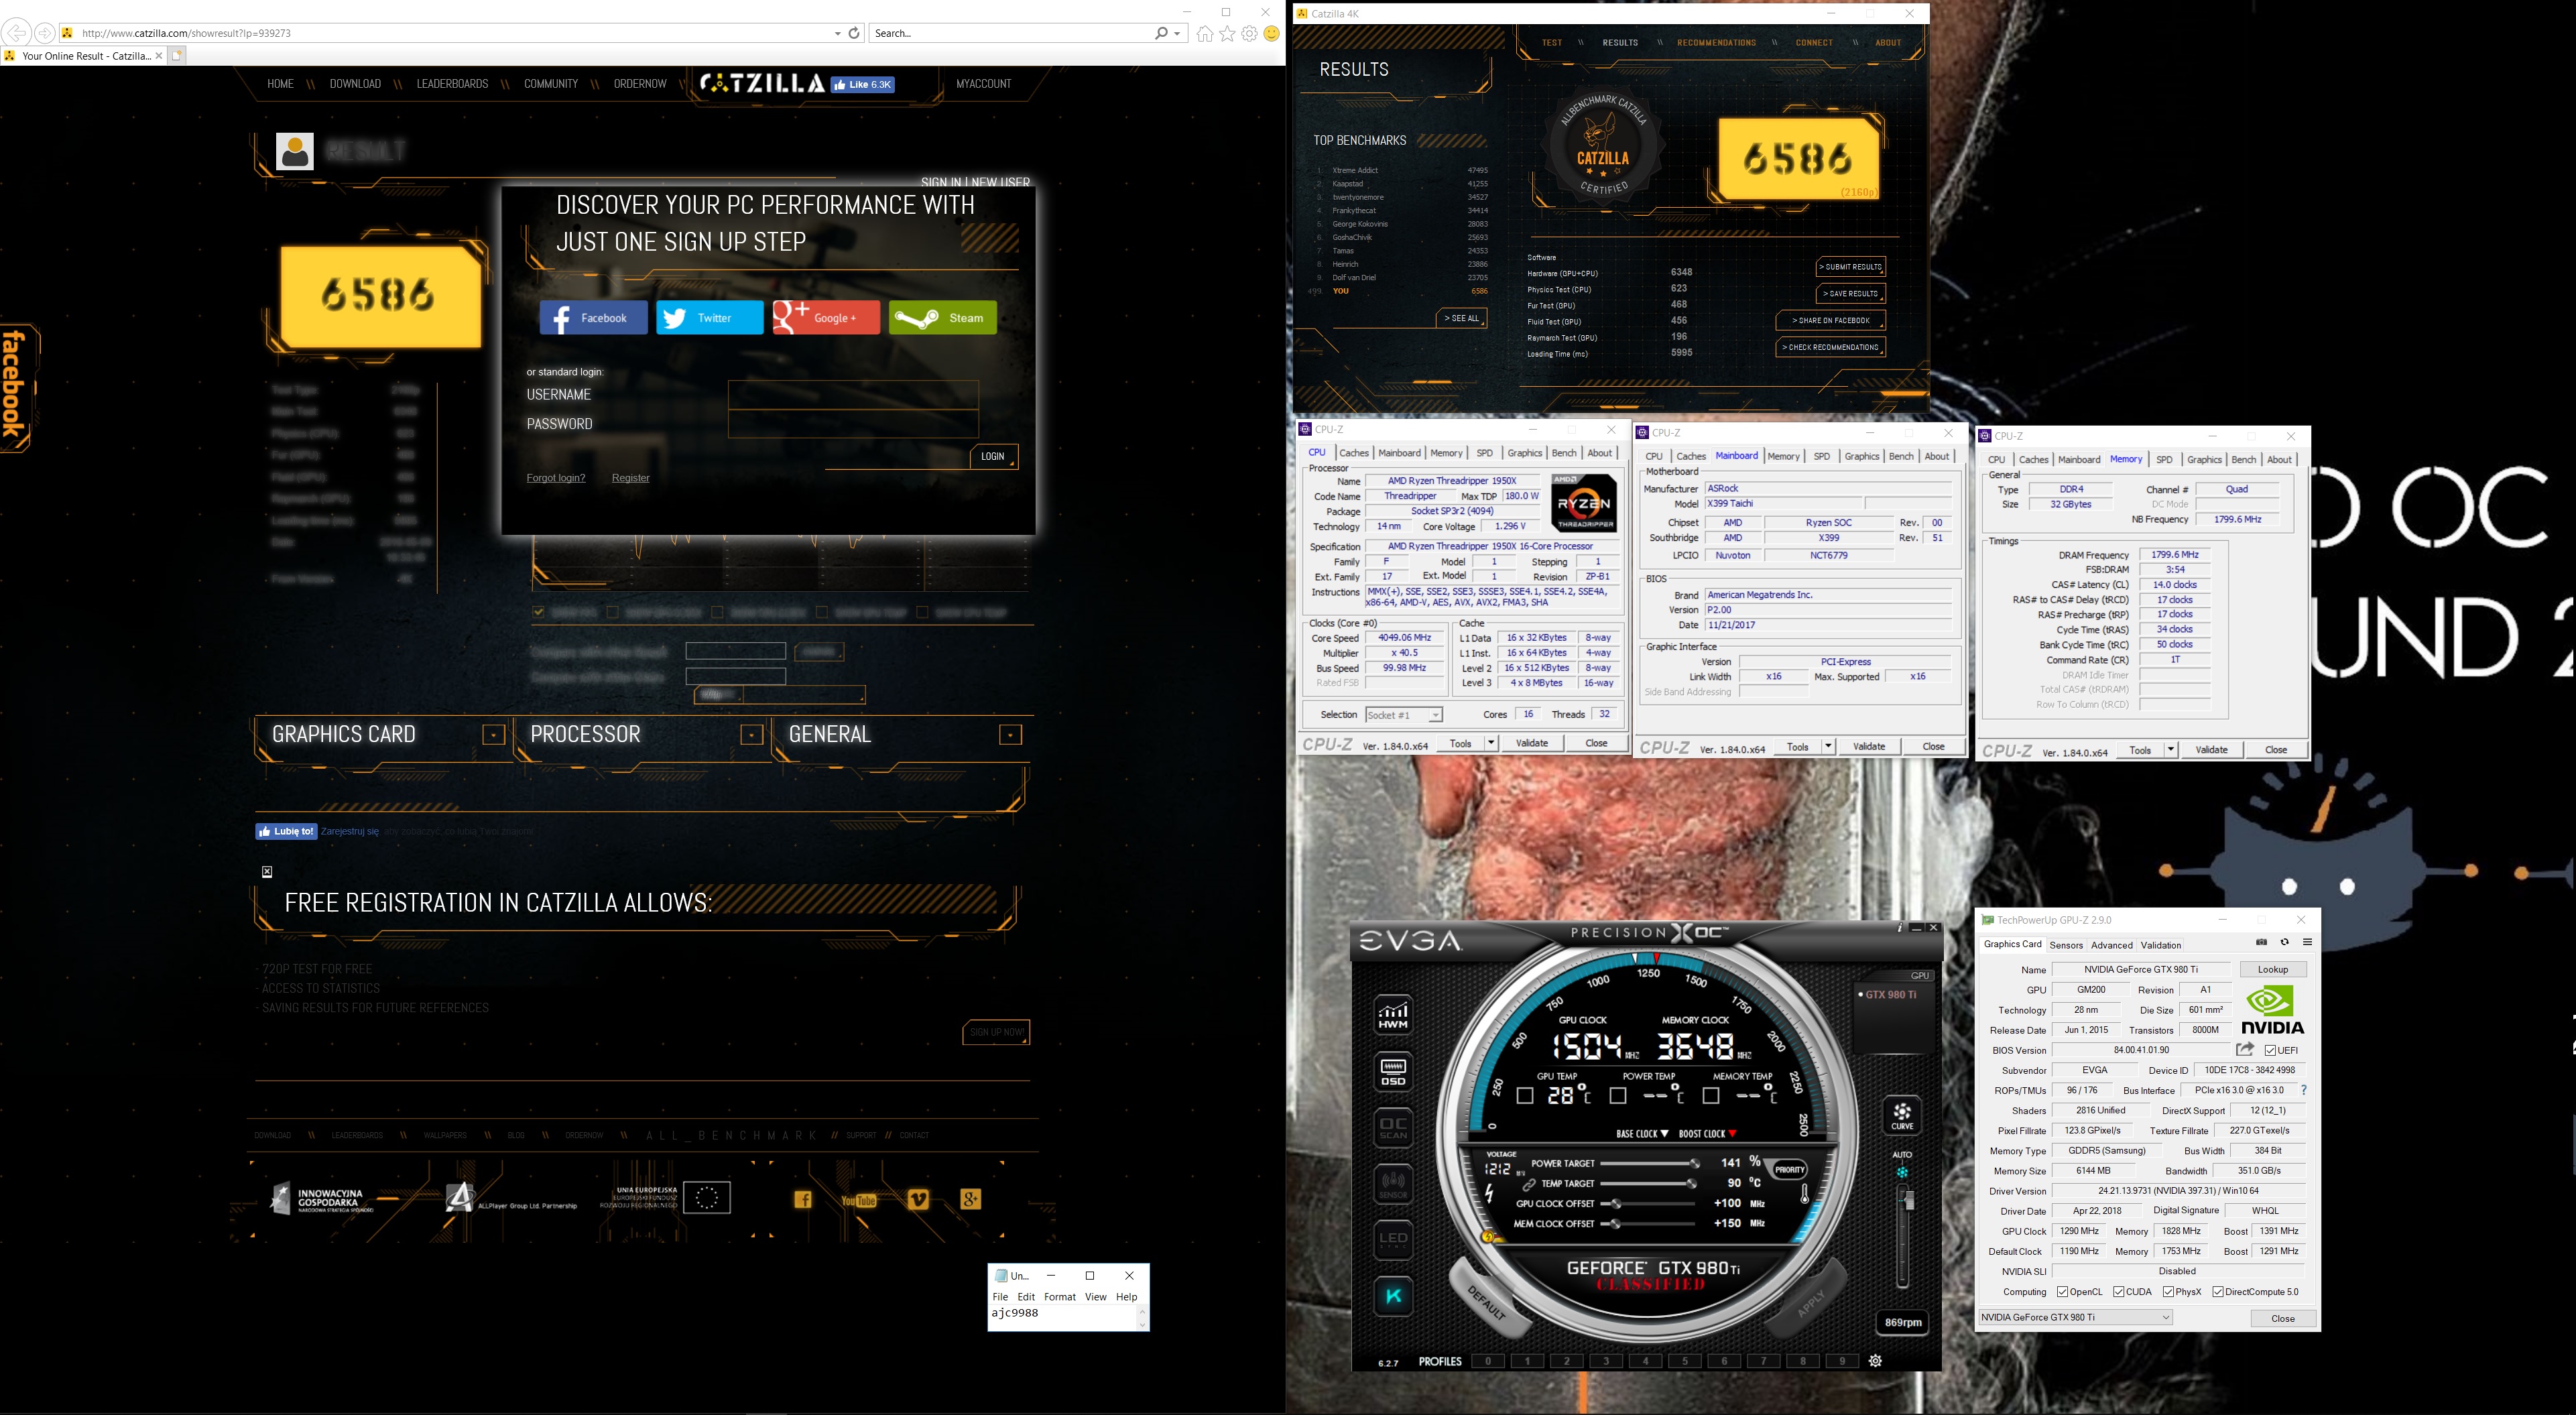Image resolution: width=2576 pixels, height=1415 pixels.
Task: Take a GPU-Z screenshot with camera icon
Action: coord(2261,942)
